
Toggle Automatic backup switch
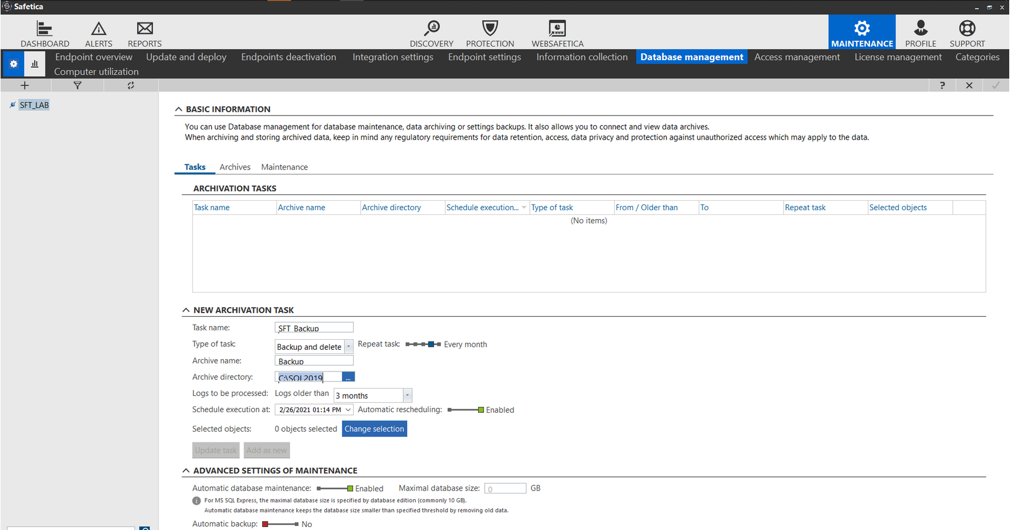(281, 524)
